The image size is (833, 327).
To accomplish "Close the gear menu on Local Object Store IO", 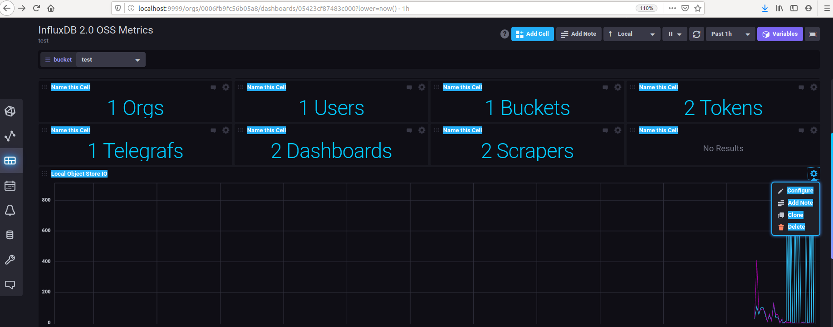I will (x=814, y=173).
